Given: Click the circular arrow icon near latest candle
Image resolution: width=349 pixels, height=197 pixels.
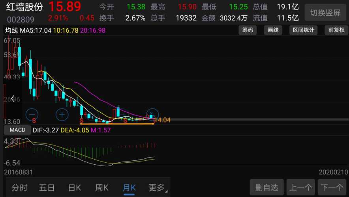Looking at the screenshot, I should (x=152, y=114).
